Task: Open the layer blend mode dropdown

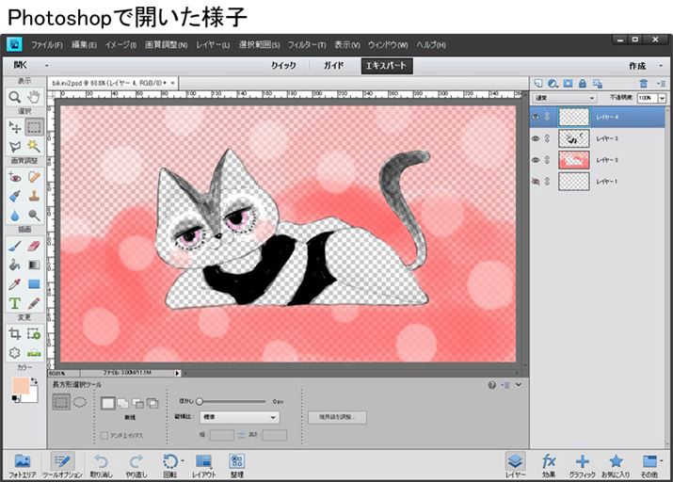Action: coord(565,98)
